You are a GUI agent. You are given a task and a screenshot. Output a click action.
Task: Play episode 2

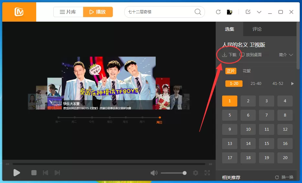click(248, 101)
